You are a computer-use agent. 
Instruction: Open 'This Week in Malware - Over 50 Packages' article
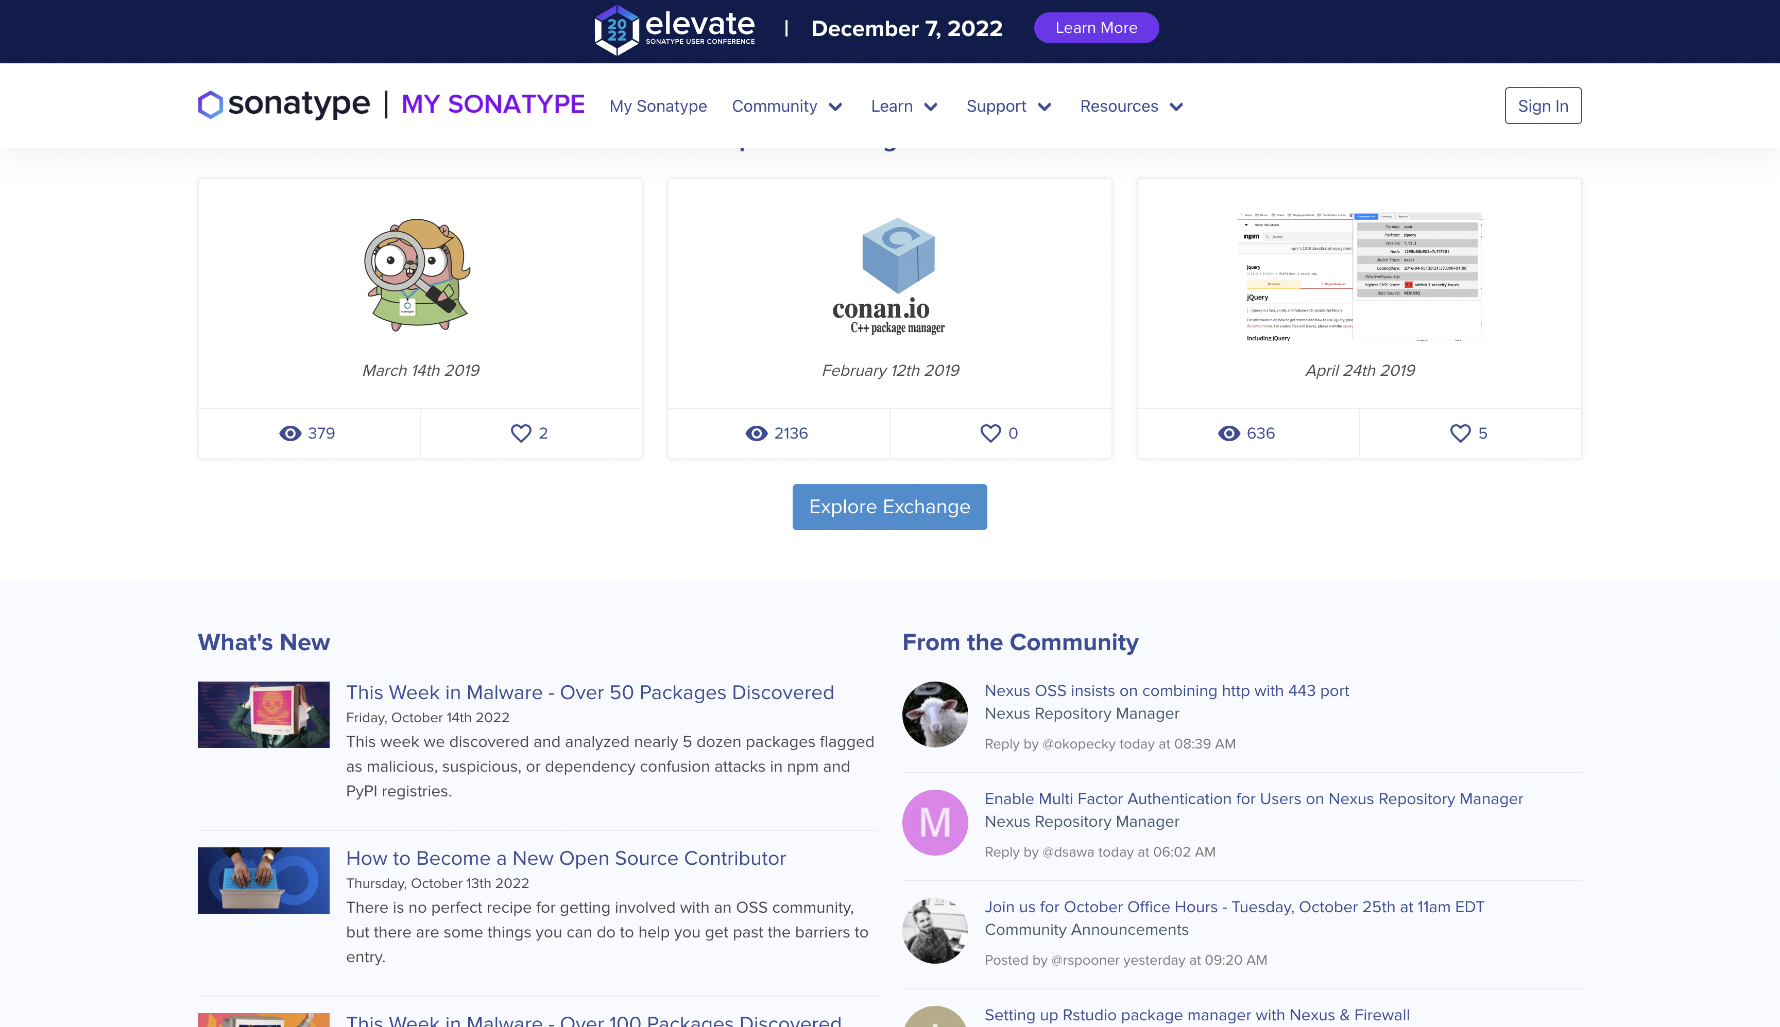pos(590,692)
